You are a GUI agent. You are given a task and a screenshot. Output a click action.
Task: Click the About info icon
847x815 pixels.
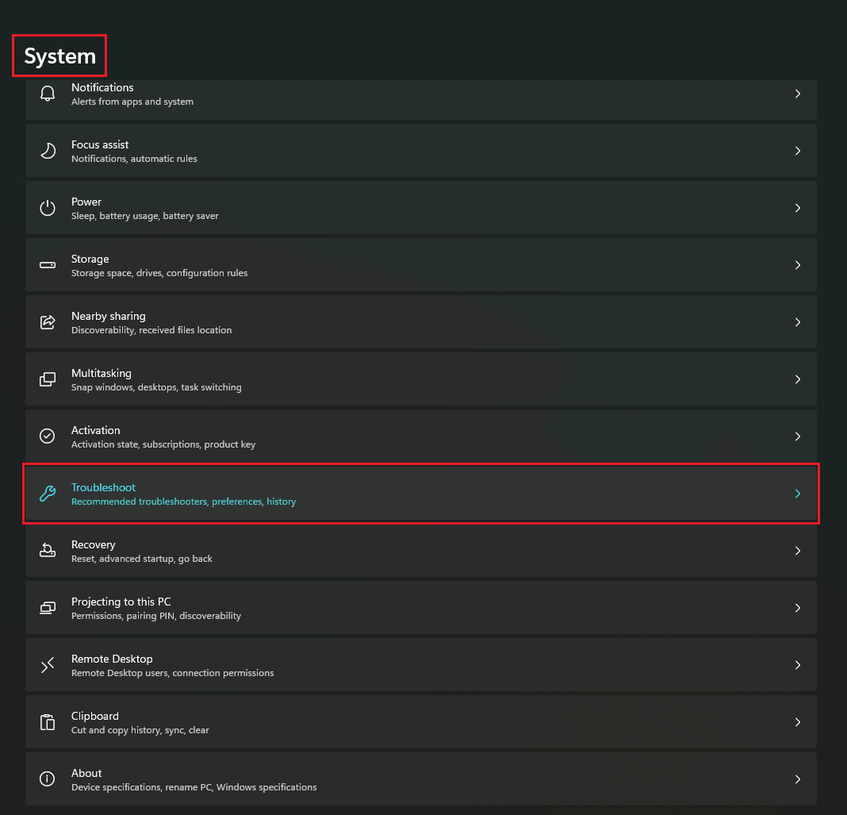pyautogui.click(x=48, y=778)
